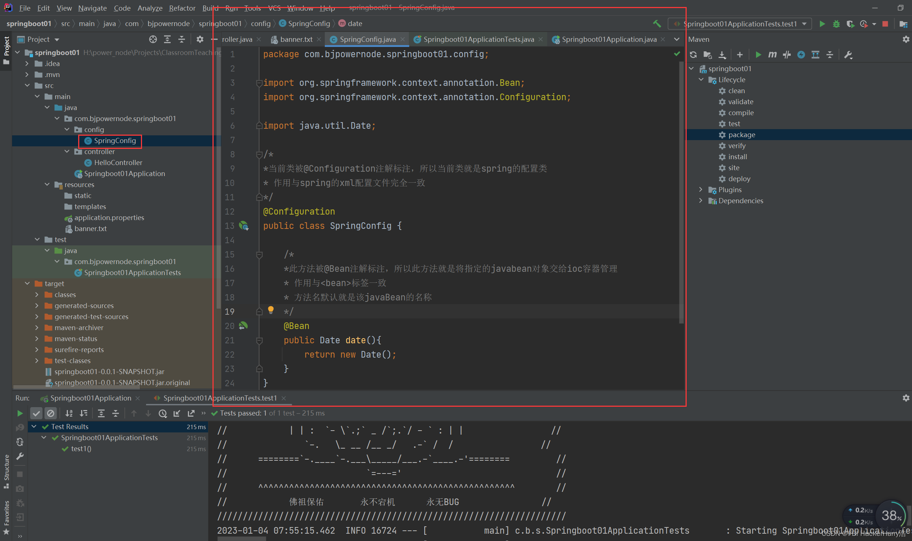Add a Maven project with plus icon
The width and height of the screenshot is (912, 541).
tap(740, 55)
